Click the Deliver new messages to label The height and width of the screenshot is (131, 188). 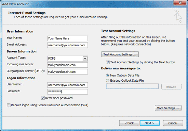pyautogui.click(x=121, y=68)
